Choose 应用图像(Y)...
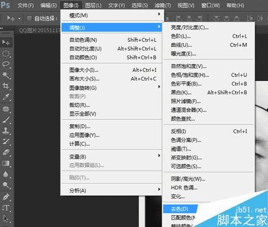 [111, 135]
